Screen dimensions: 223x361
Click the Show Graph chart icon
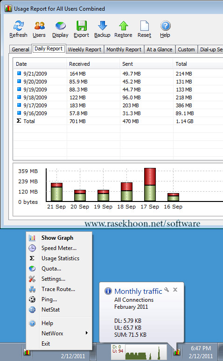(32, 238)
